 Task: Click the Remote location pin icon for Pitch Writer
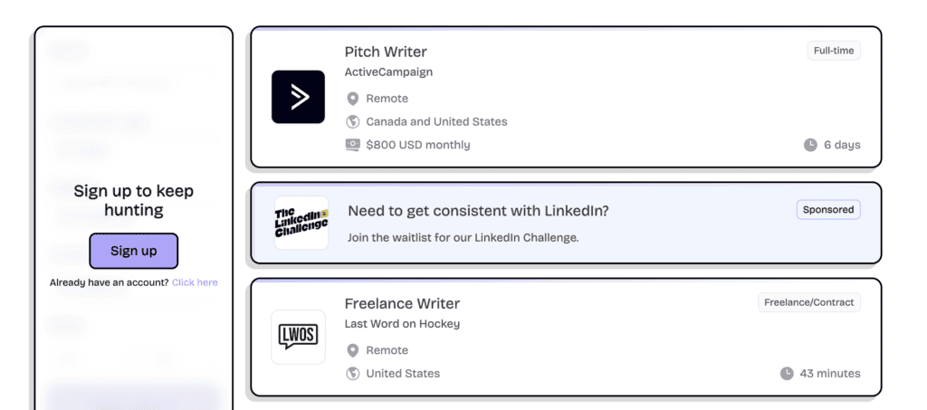(x=353, y=99)
